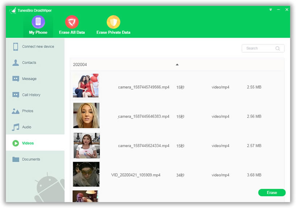This screenshot has height=208, width=296.
Task: Open Audio category in sidebar
Action: point(35,127)
